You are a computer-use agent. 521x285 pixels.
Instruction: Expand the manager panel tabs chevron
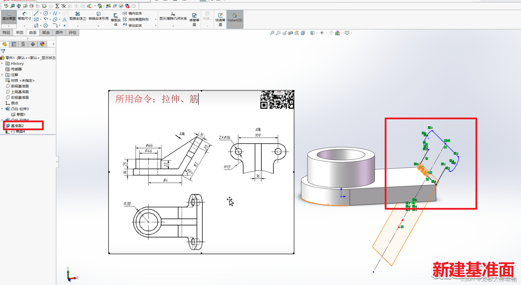click(x=53, y=44)
